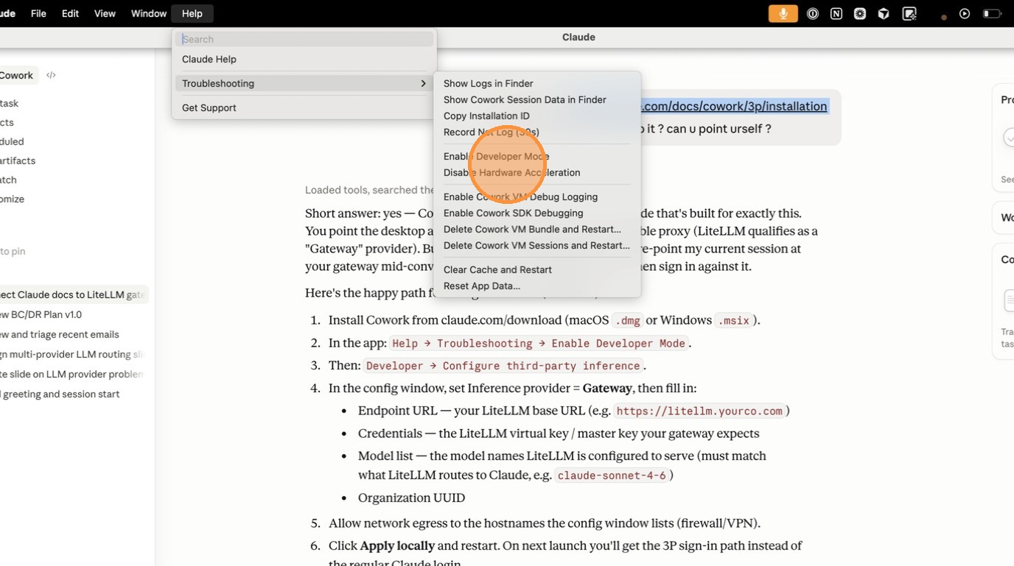Click the screenshot capture menu bar icon

pos(909,13)
